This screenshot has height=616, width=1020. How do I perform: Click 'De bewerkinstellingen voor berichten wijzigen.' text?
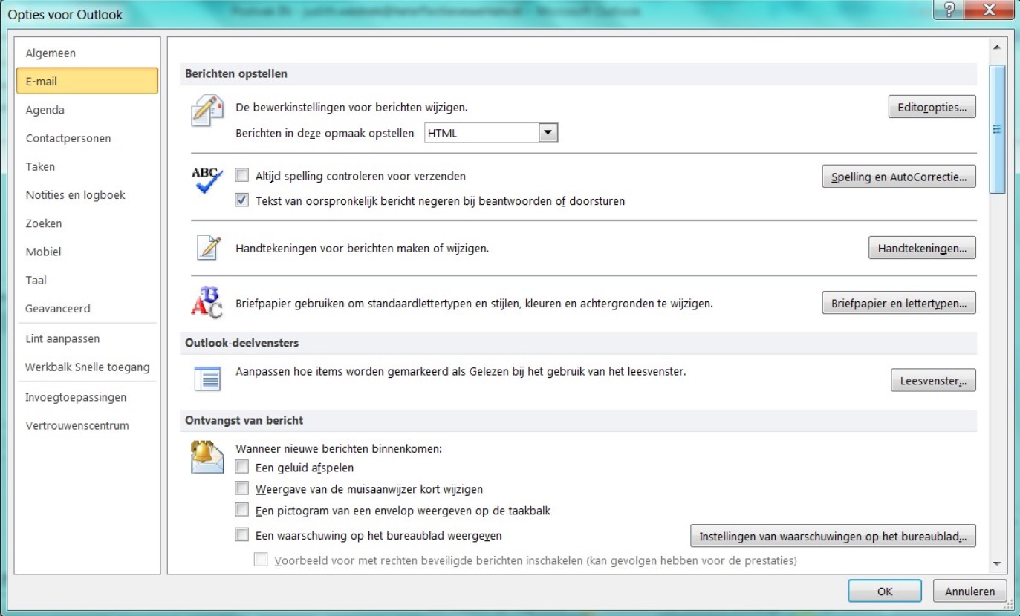[x=351, y=107]
